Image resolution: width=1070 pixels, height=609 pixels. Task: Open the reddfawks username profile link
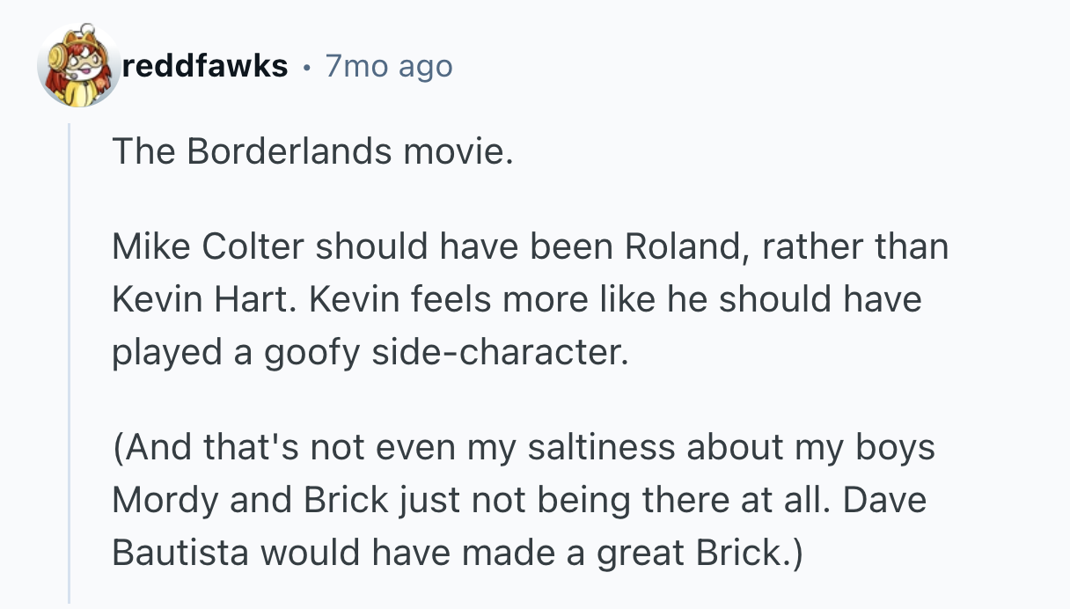[205, 65]
